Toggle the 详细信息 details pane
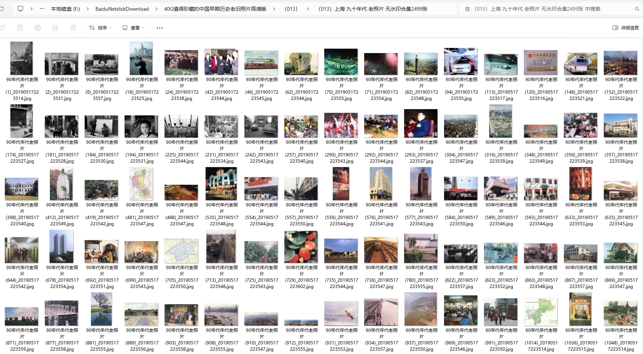The height and width of the screenshot is (354, 643). coord(626,28)
